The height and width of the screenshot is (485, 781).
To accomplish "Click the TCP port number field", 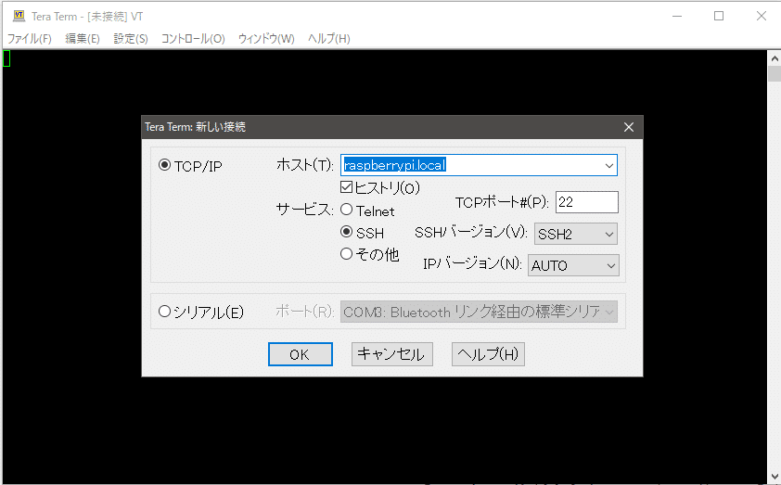I will [587, 202].
